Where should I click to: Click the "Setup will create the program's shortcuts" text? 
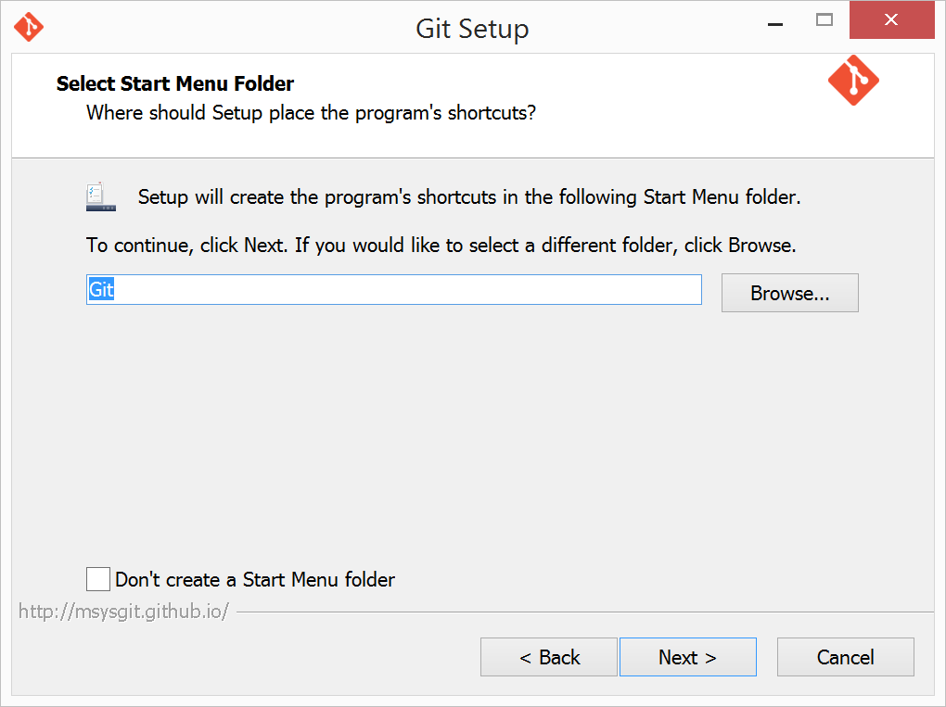pos(469,197)
